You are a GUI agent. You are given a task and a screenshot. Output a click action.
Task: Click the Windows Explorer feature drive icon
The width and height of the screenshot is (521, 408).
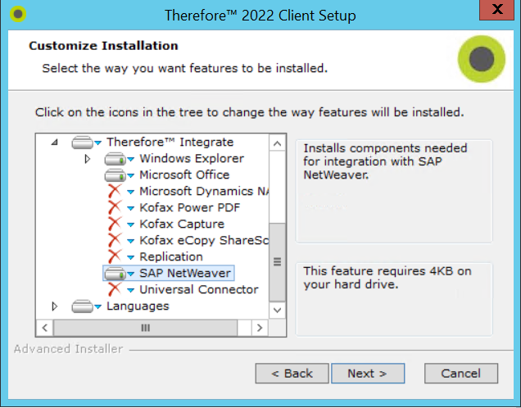click(x=116, y=159)
